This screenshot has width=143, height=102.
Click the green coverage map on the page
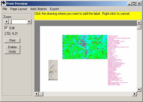point(85,47)
